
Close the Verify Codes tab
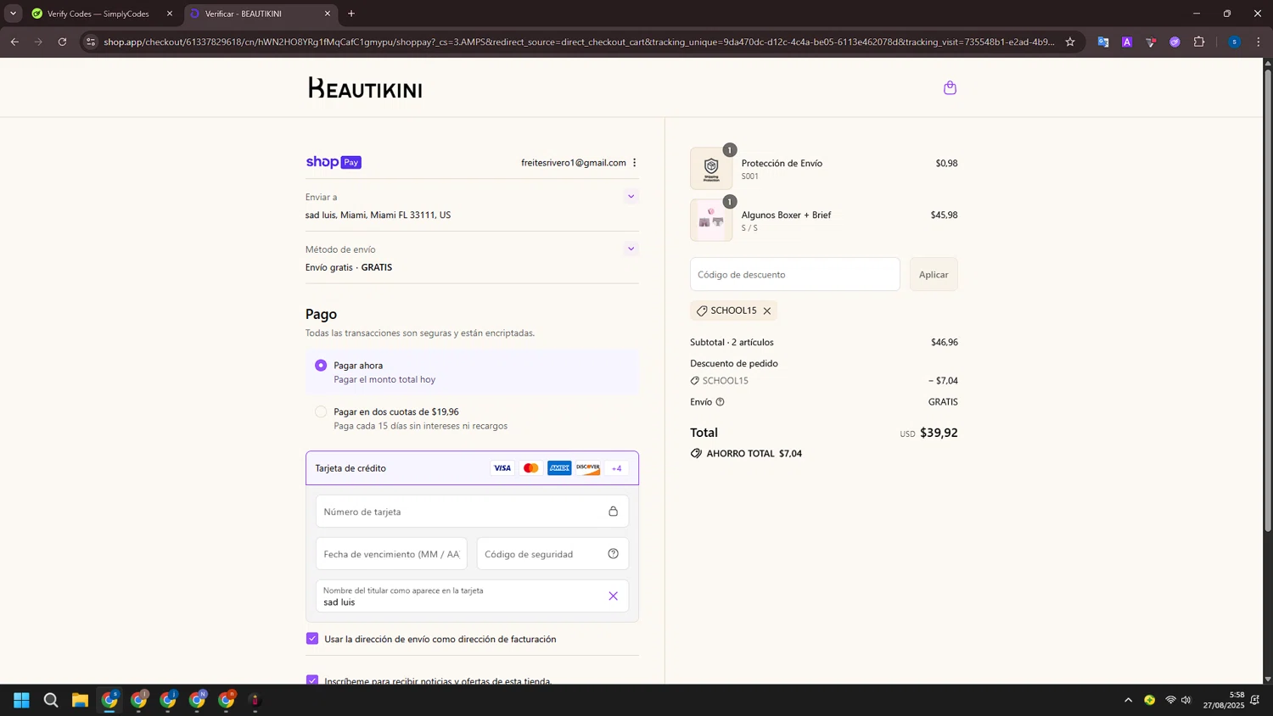pyautogui.click(x=170, y=14)
